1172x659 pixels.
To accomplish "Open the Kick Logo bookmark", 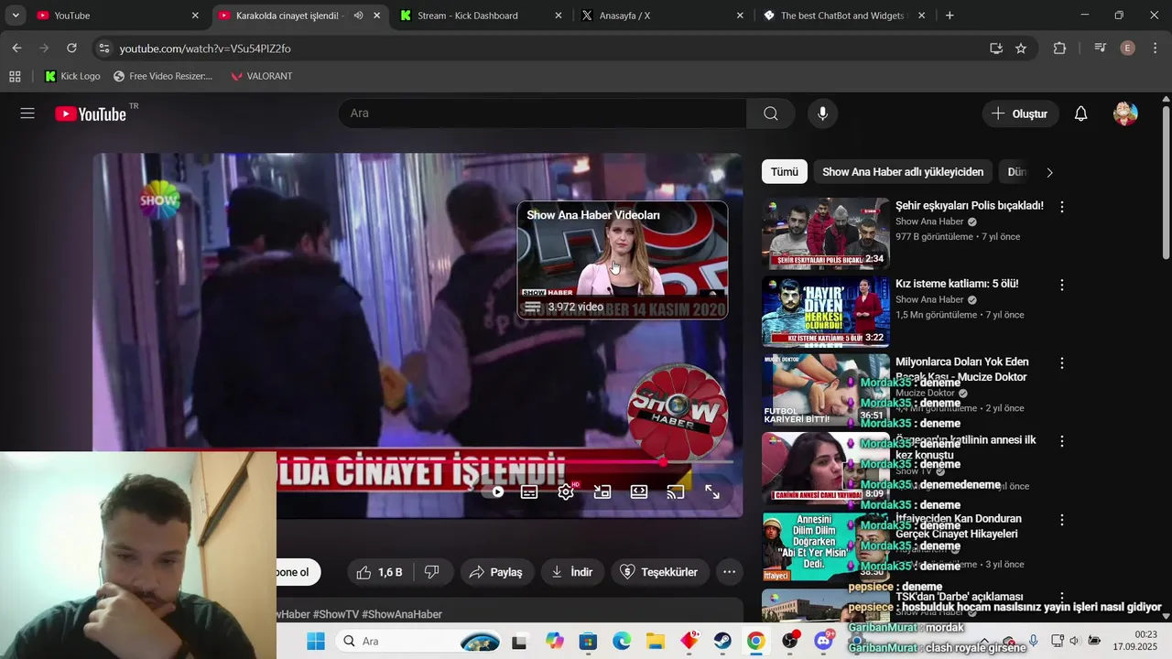I will point(72,76).
